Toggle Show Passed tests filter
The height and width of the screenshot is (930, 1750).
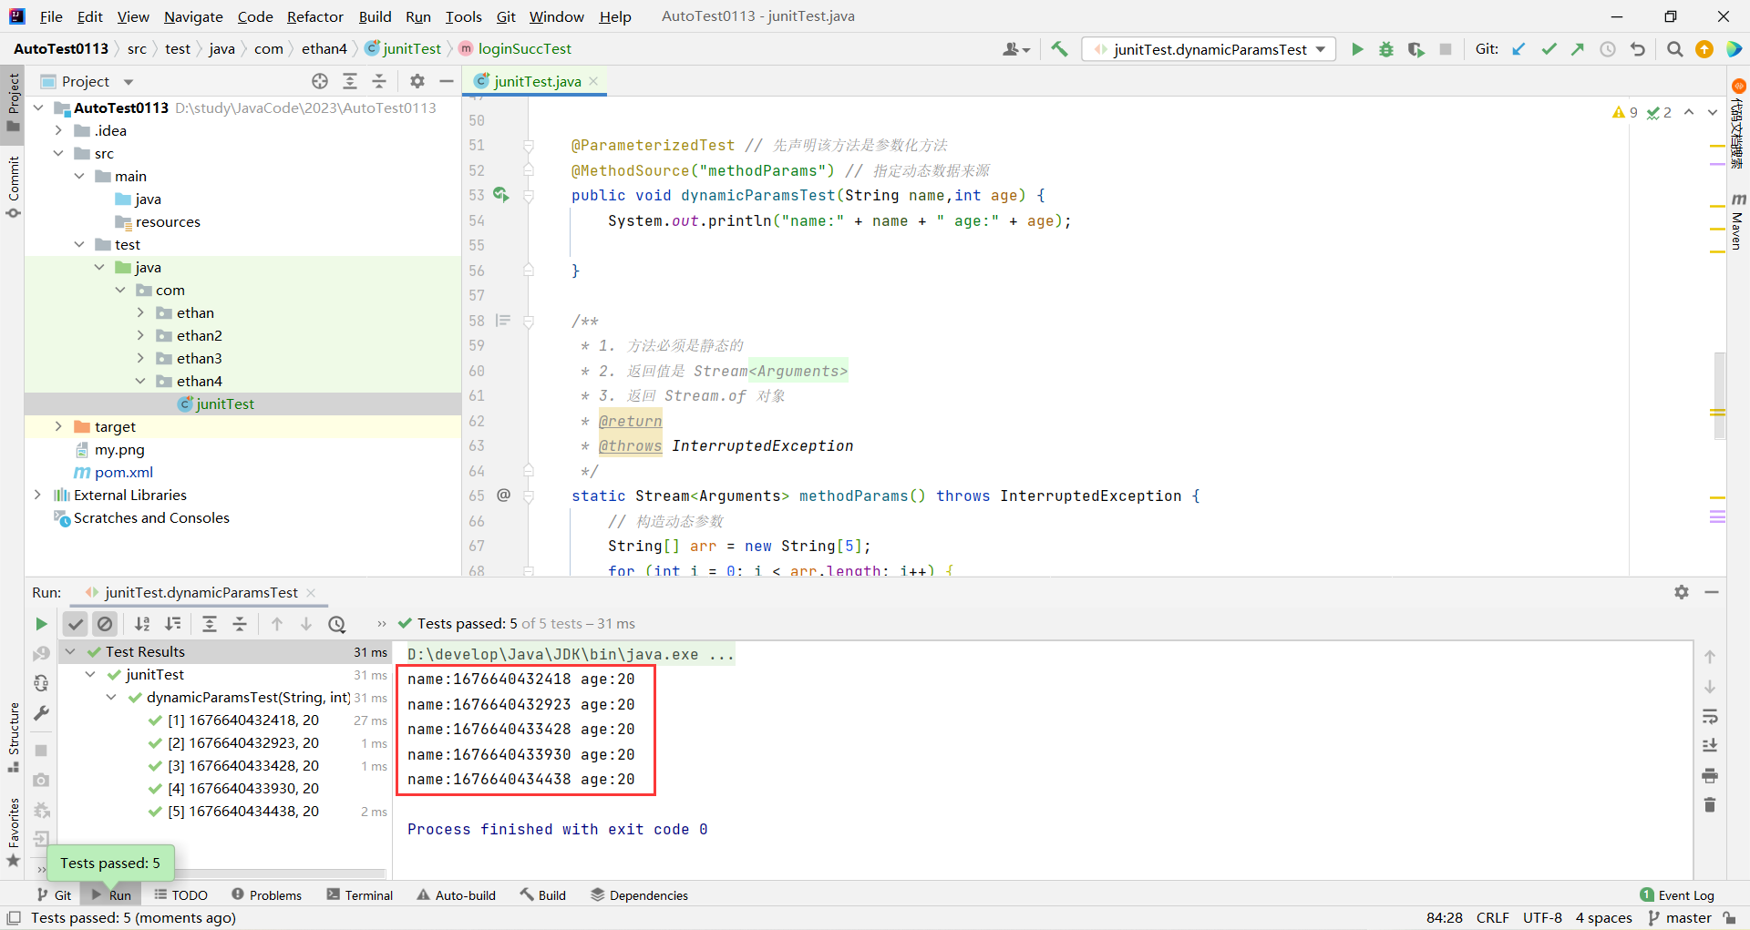76,624
